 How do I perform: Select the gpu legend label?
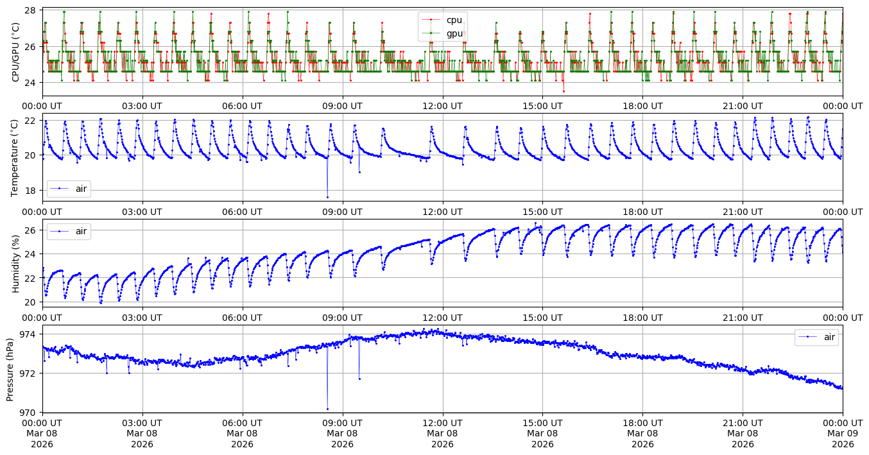(x=454, y=33)
